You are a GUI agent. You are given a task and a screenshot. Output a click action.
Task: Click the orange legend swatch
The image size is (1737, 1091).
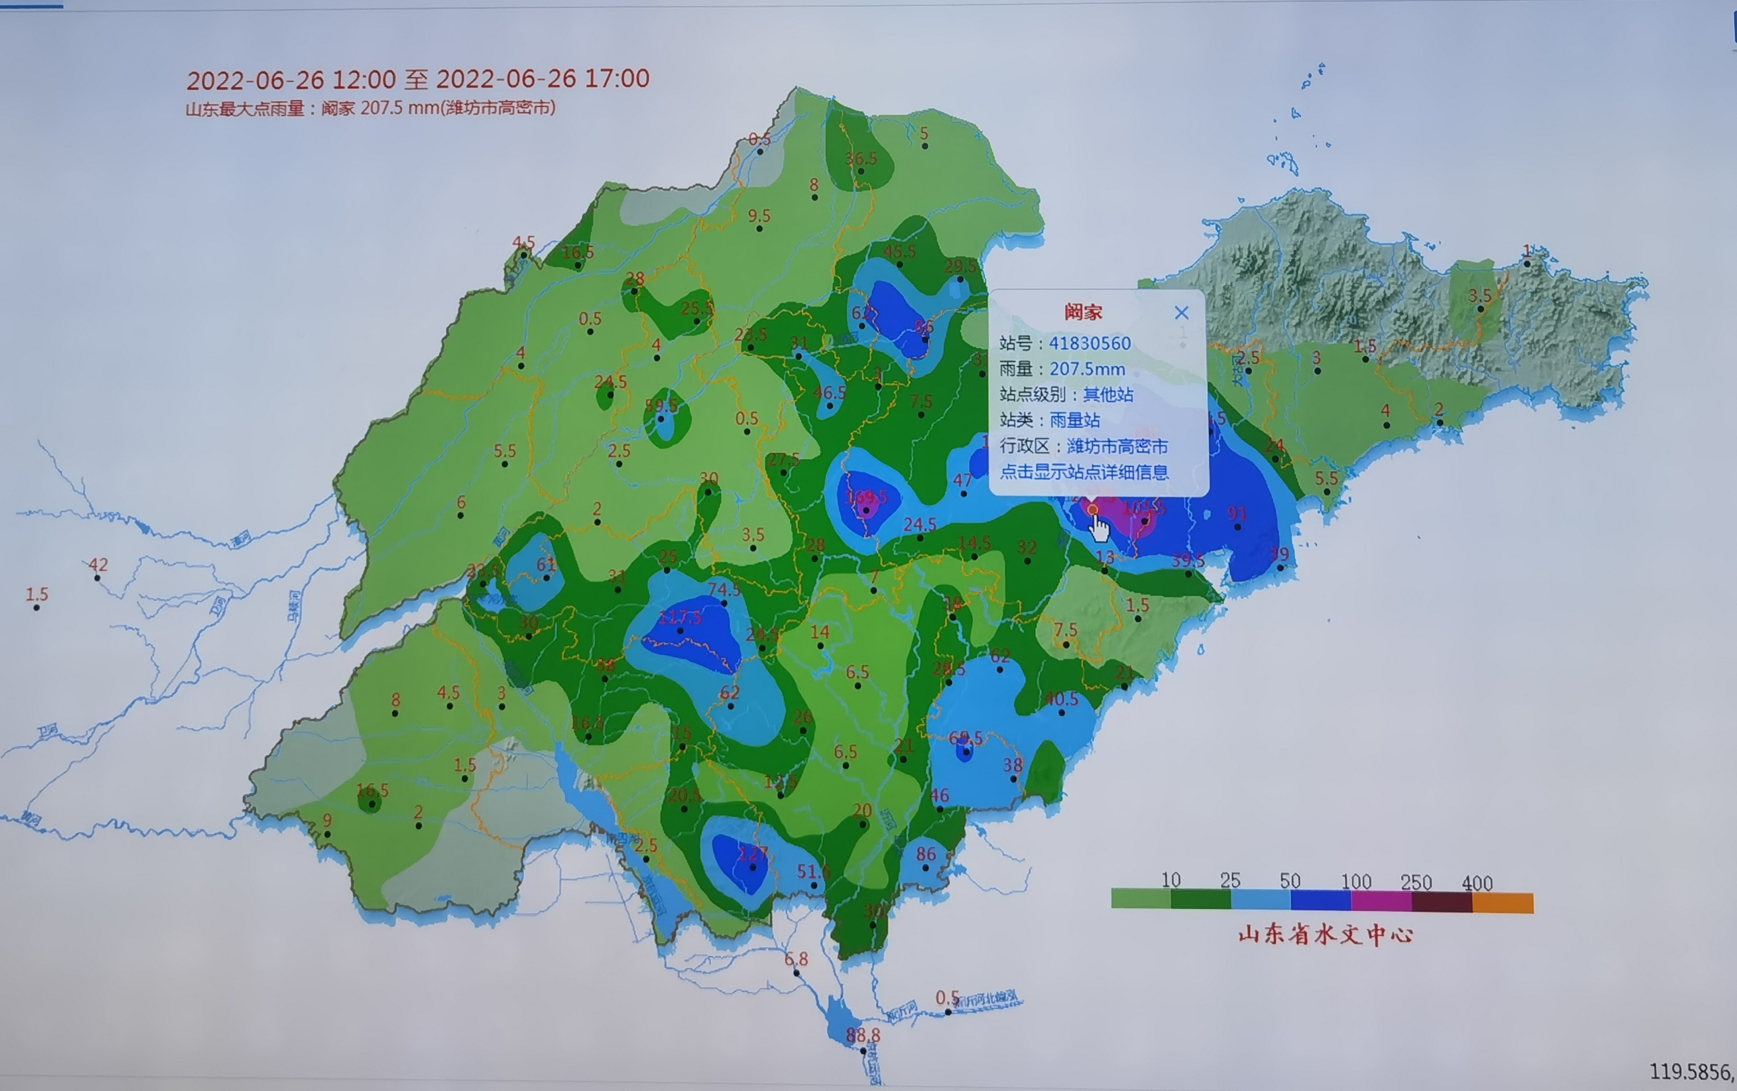click(x=1502, y=903)
